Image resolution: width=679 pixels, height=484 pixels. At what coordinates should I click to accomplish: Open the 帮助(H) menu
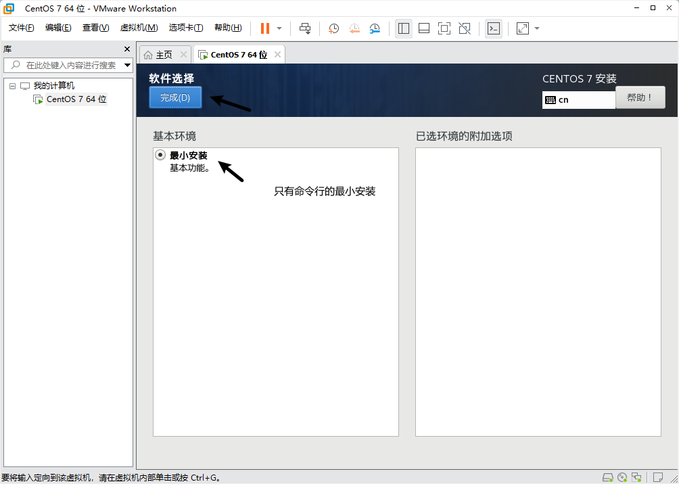pos(228,28)
